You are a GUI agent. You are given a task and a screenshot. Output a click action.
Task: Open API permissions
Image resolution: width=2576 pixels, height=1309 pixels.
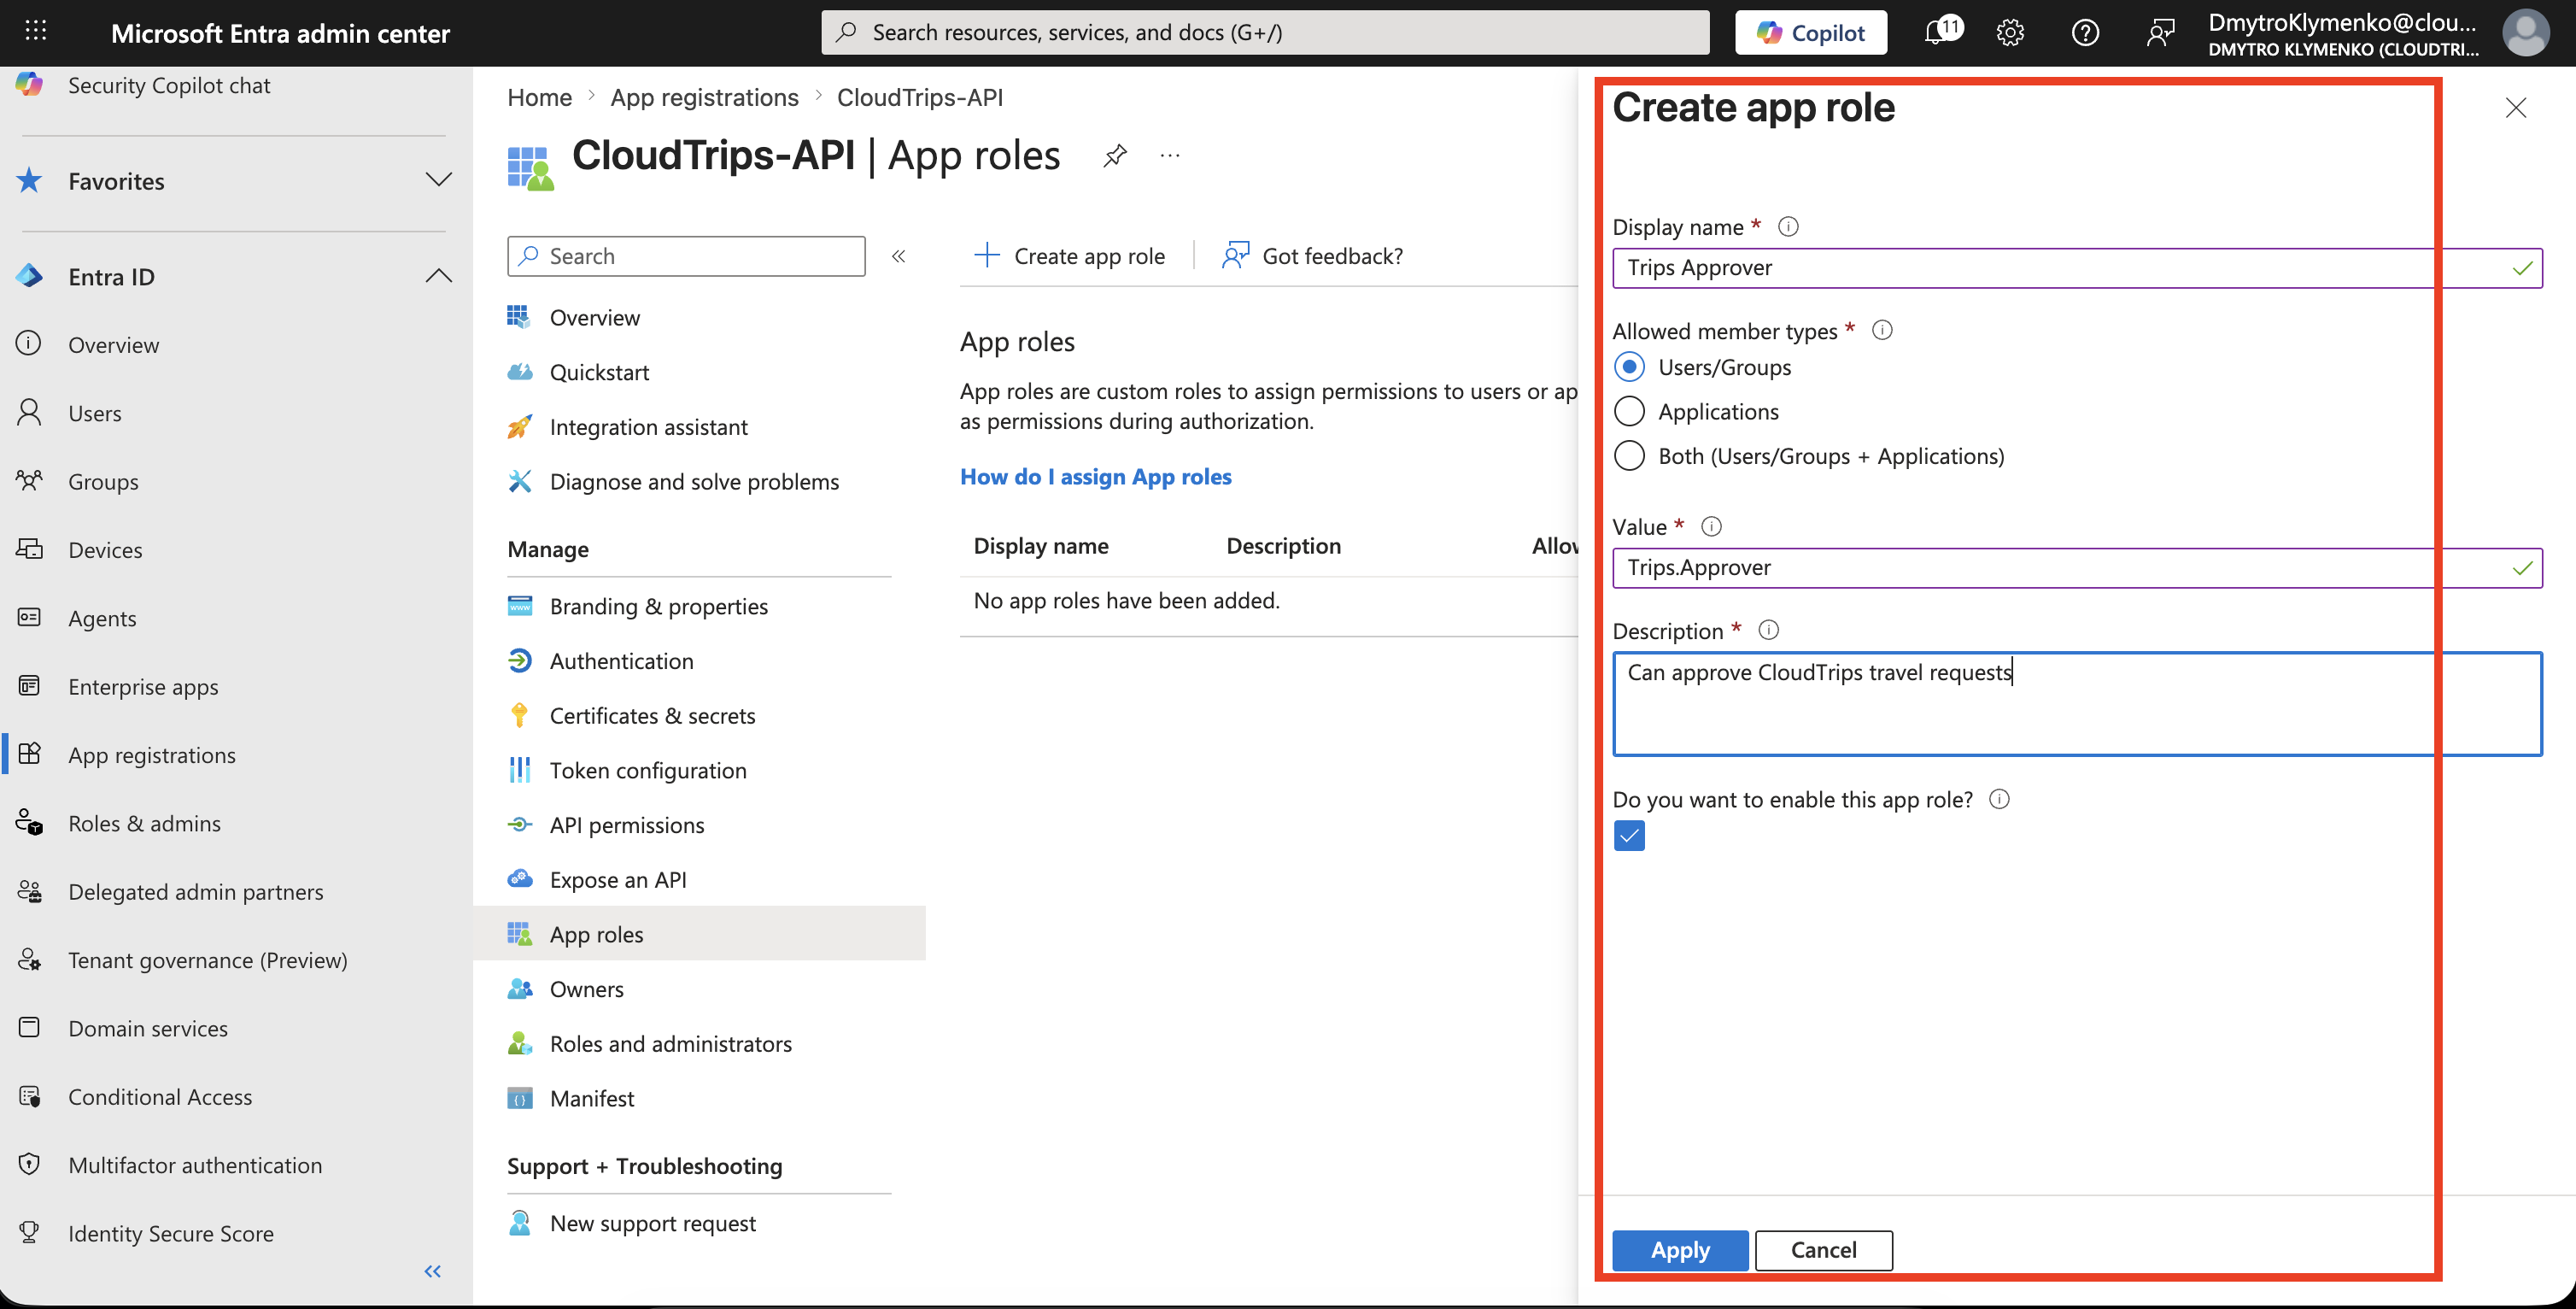[x=627, y=825]
